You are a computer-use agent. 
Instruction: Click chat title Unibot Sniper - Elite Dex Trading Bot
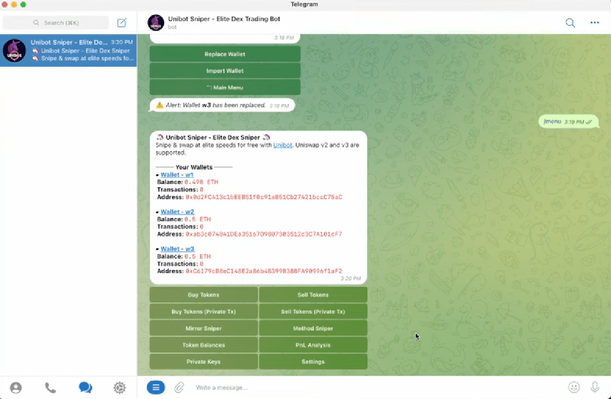224,19
